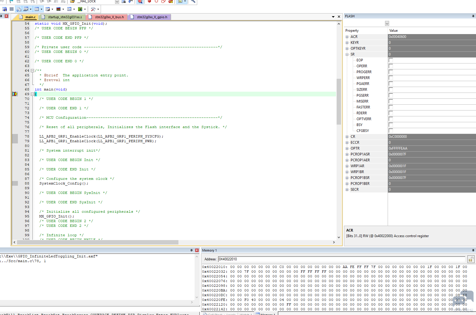Image resolution: width=476 pixels, height=315 pixels.
Task: Click the Memory Address input field
Action: (x=342, y=259)
